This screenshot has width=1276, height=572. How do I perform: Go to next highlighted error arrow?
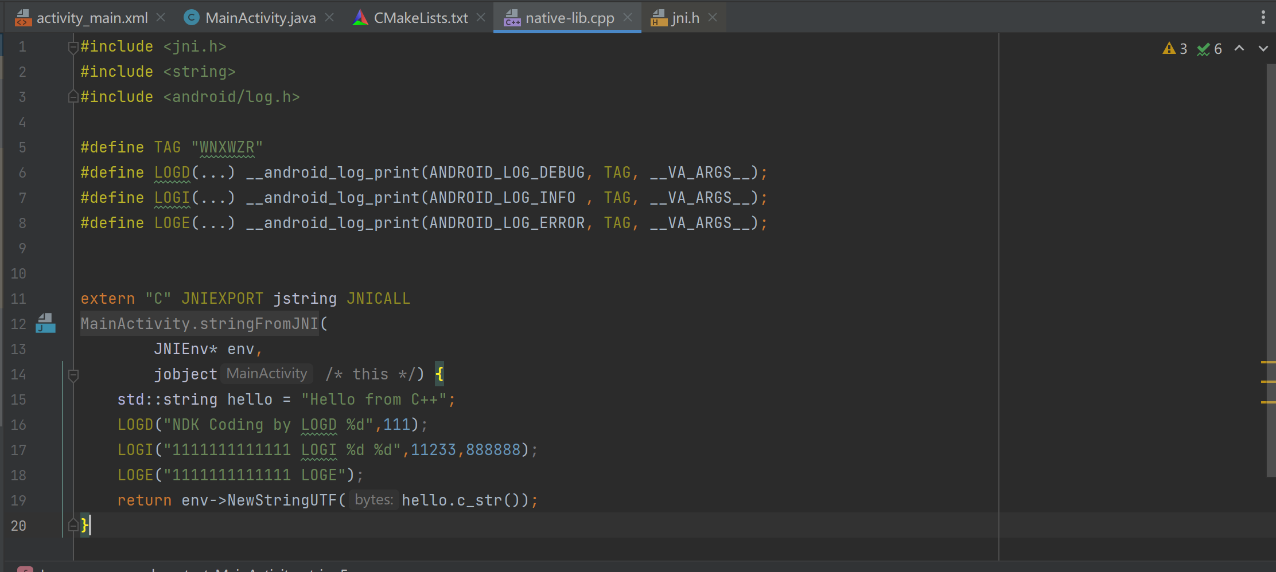(x=1263, y=49)
